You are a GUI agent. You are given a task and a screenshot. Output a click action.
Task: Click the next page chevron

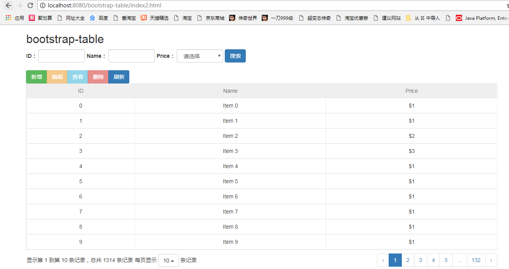(491, 260)
